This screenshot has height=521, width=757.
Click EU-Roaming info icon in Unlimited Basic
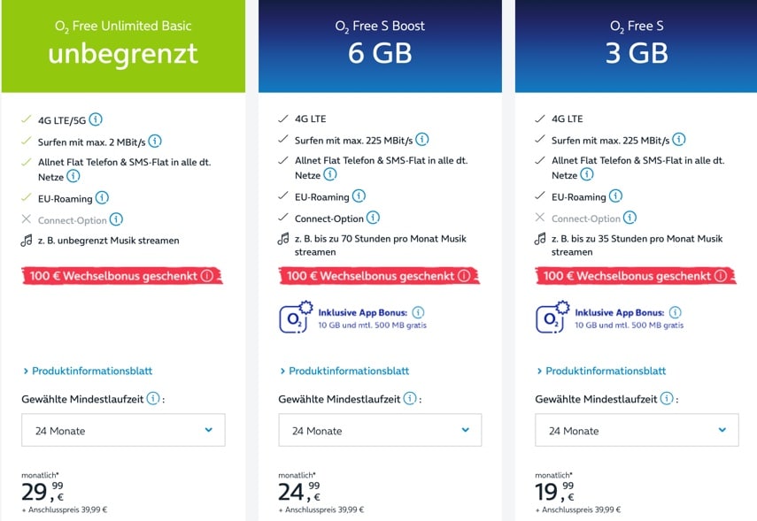click(x=102, y=198)
